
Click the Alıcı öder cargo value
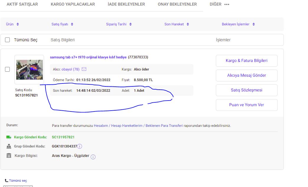pyautogui.click(x=141, y=69)
